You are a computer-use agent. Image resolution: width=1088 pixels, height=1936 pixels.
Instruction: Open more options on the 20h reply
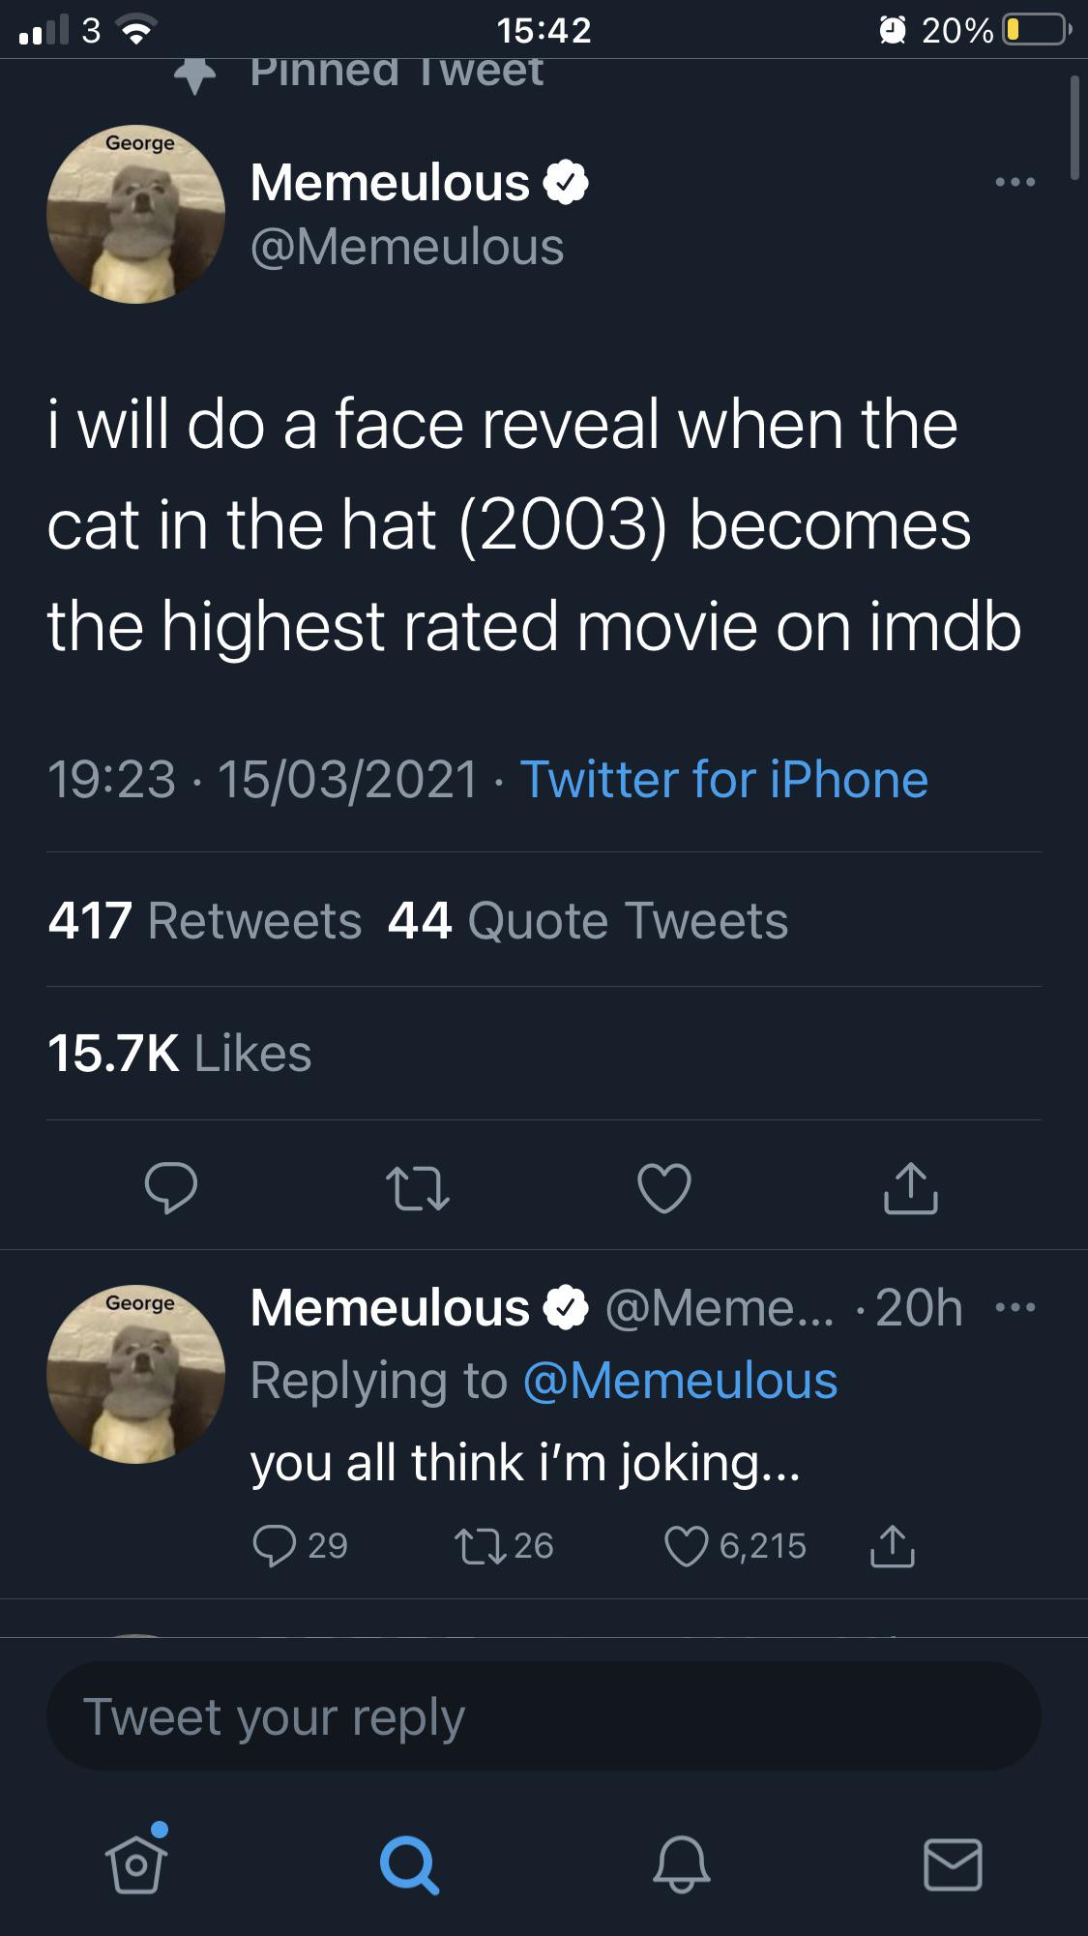click(1015, 1308)
